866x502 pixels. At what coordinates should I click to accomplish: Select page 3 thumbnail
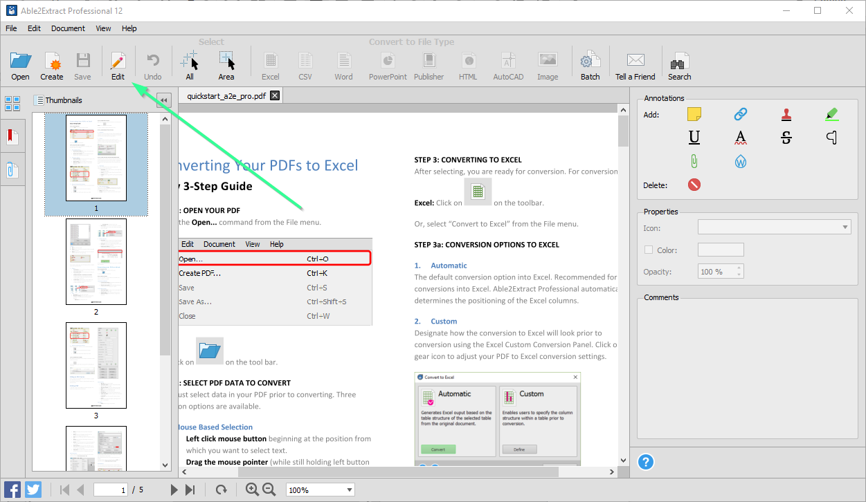[x=96, y=365]
